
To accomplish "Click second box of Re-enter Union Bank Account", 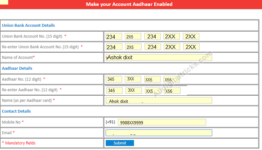I will coord(133,47).
